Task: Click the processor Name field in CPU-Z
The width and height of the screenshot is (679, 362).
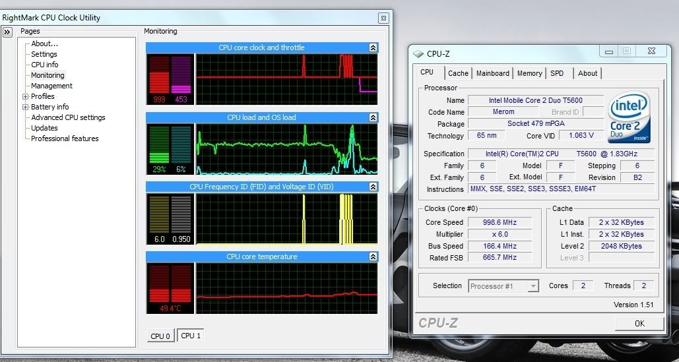Action: click(x=536, y=100)
